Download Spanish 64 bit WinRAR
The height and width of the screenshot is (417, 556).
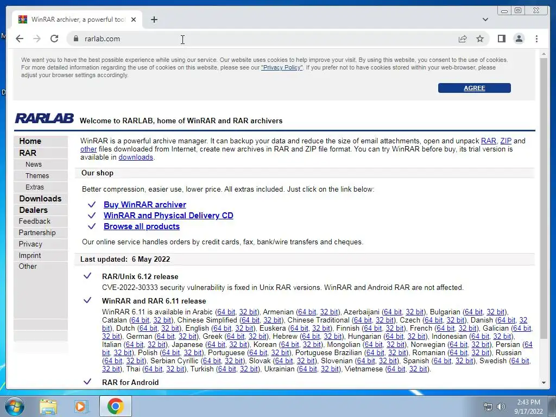[443, 361]
